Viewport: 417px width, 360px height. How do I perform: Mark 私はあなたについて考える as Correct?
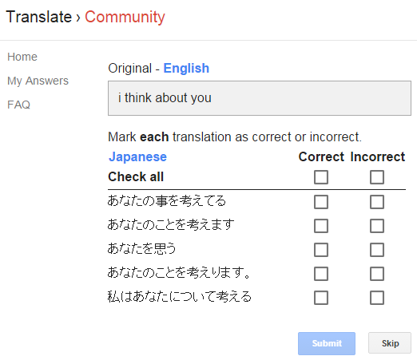click(321, 298)
